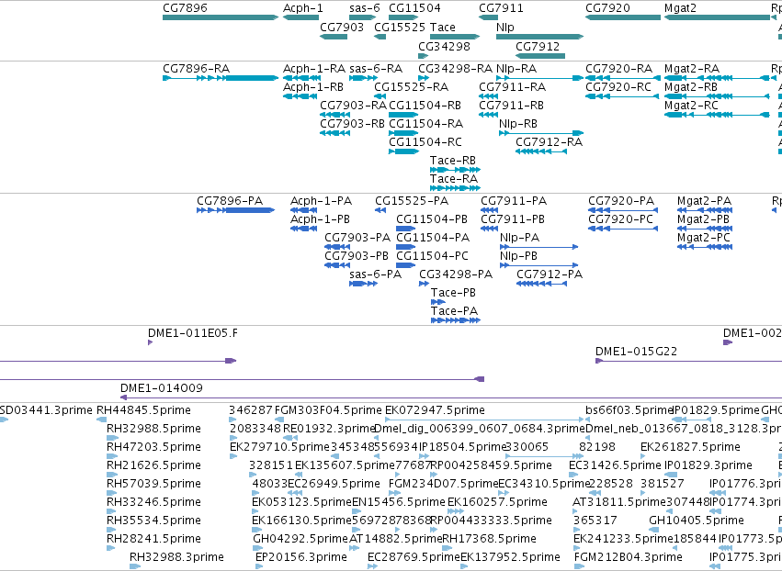Screen dimensions: 782x571
Task: Select the CG7896 gene bar
Action: pyautogui.click(x=221, y=17)
